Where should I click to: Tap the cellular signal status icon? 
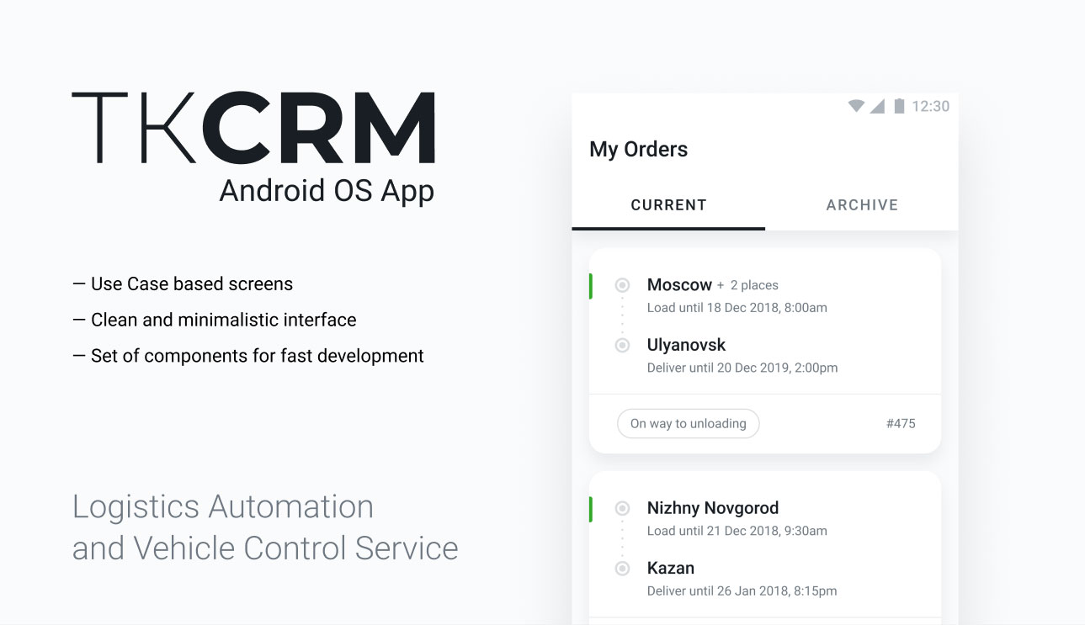tap(877, 106)
